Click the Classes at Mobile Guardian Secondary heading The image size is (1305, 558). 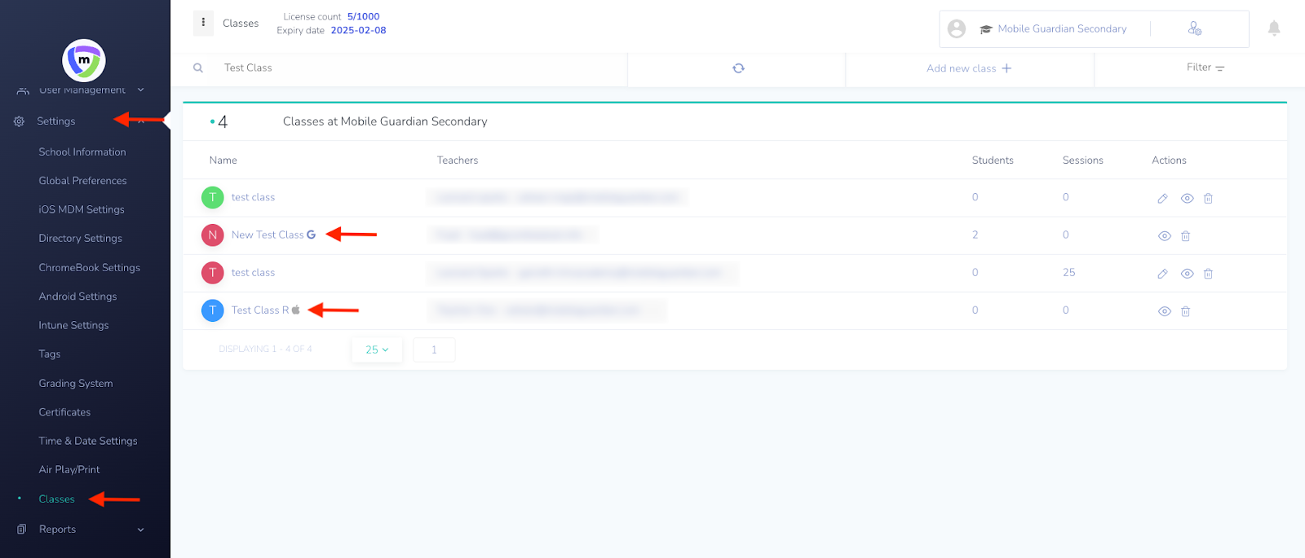point(385,121)
